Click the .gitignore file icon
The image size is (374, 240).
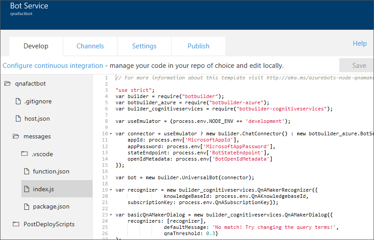click(x=18, y=101)
